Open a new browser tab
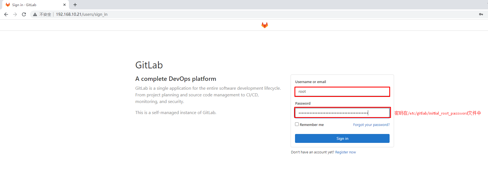488x183 pixels. (75, 5)
